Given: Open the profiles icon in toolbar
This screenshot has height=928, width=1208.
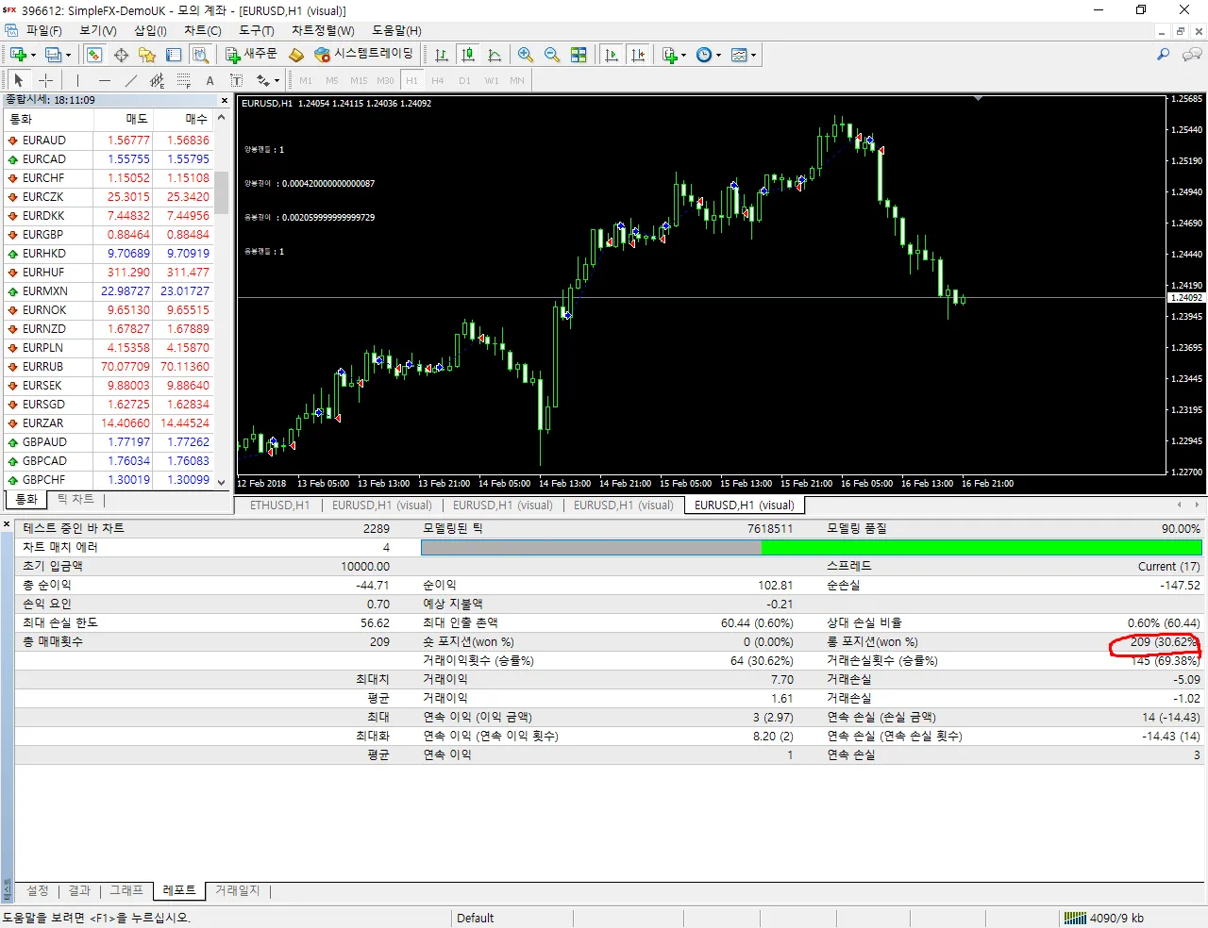Looking at the screenshot, I should 54,55.
